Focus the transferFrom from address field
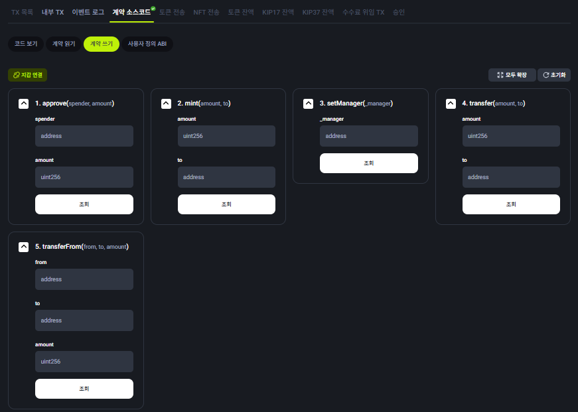 84,279
